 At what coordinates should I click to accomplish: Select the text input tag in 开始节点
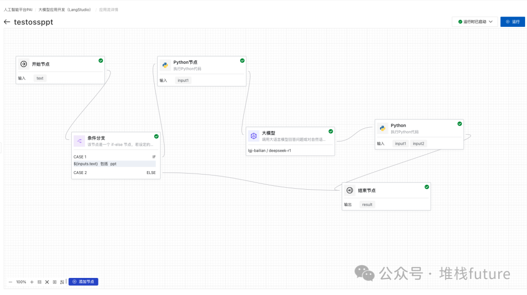(40, 79)
